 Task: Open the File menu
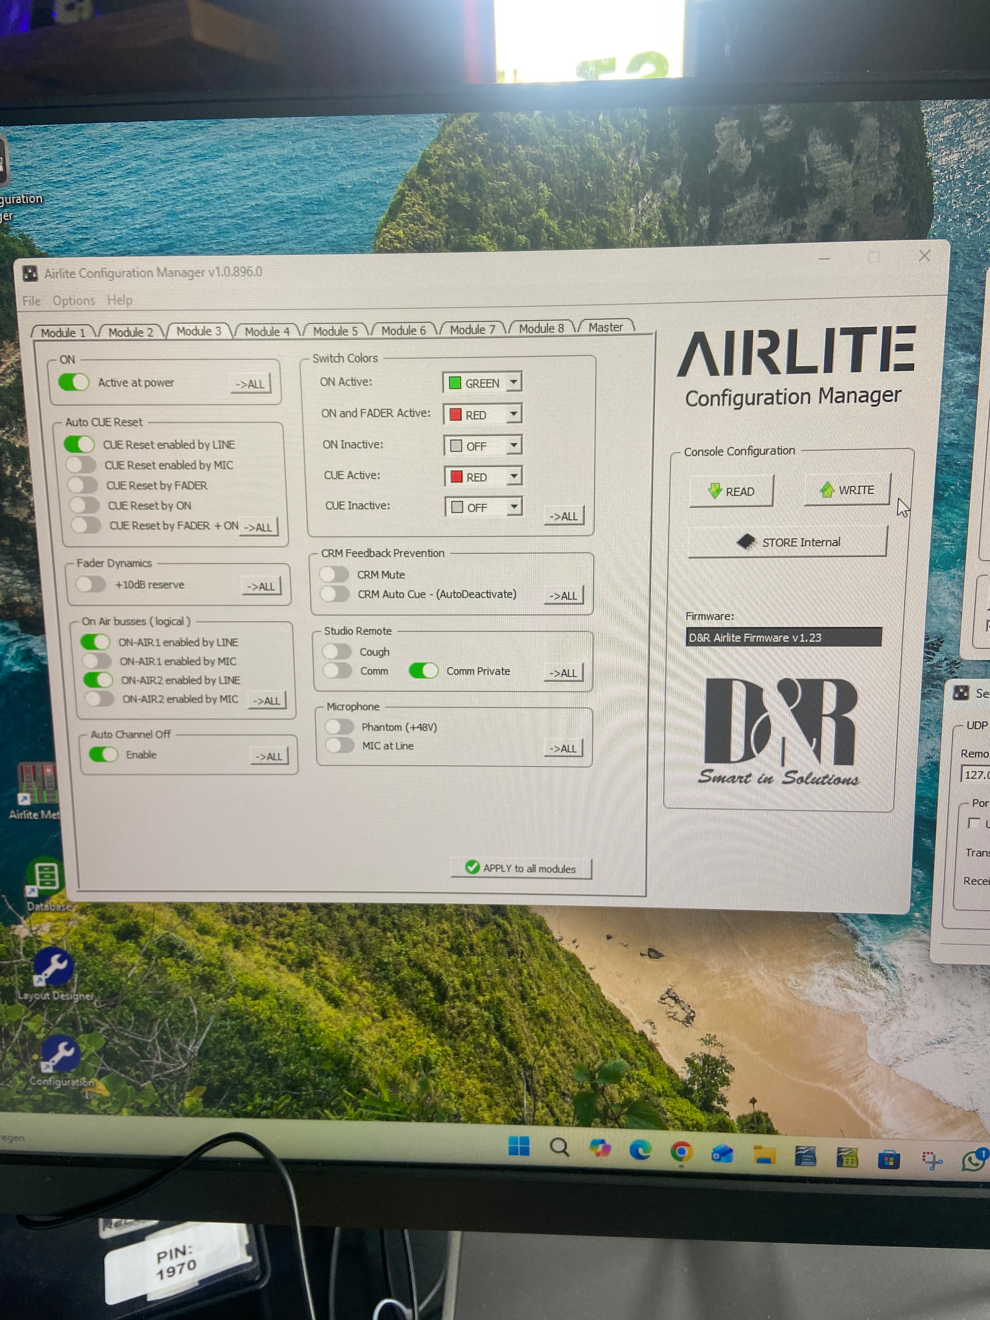pyautogui.click(x=31, y=301)
